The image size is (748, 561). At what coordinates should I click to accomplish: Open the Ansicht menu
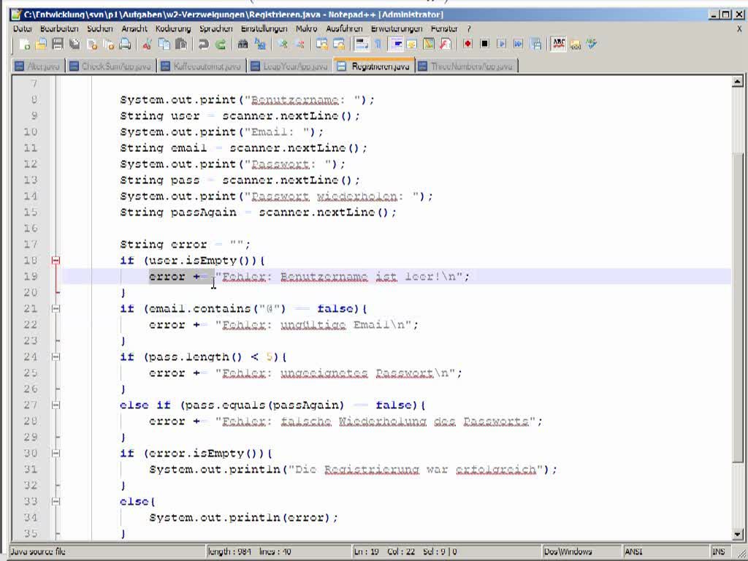134,28
